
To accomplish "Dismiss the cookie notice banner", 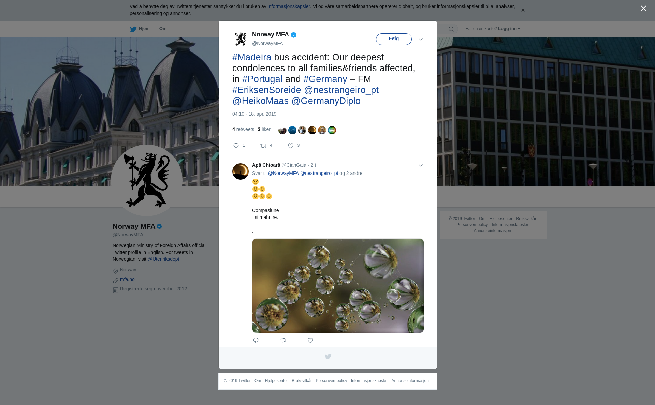I will pos(523,10).
